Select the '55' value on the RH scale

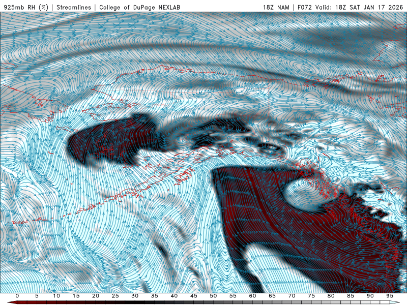click(x=233, y=296)
